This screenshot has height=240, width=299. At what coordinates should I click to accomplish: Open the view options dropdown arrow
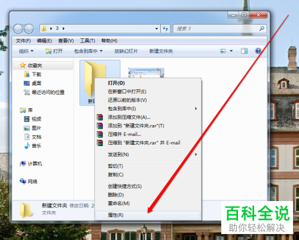click(x=231, y=51)
